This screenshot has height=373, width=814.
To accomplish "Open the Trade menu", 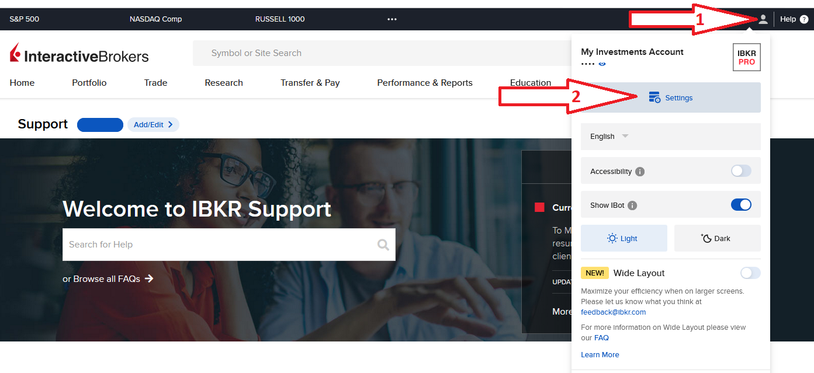I will click(x=156, y=83).
